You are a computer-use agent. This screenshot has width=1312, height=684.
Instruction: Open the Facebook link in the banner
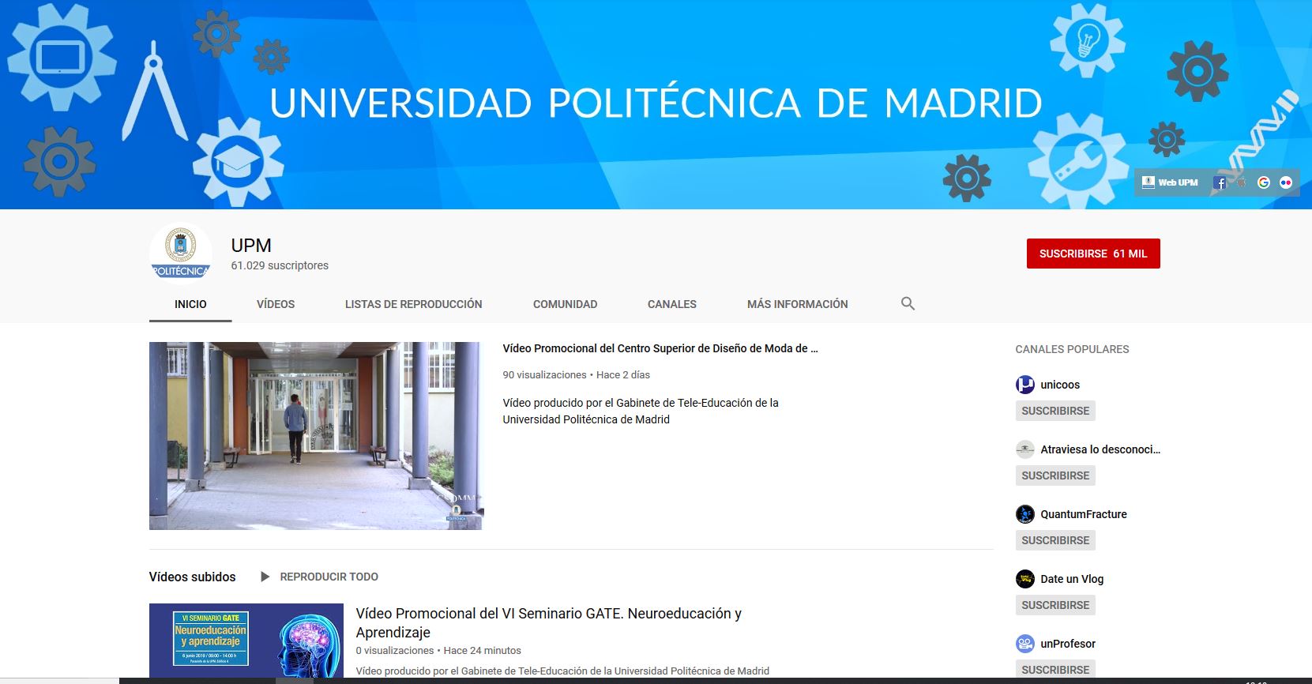1220,182
